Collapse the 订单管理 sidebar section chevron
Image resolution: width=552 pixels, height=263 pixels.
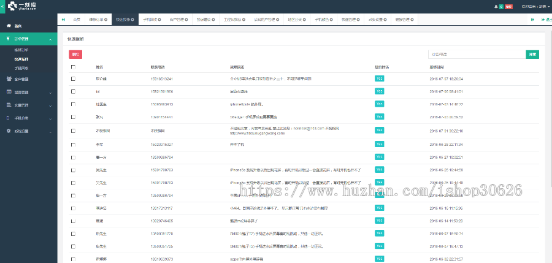point(50,39)
